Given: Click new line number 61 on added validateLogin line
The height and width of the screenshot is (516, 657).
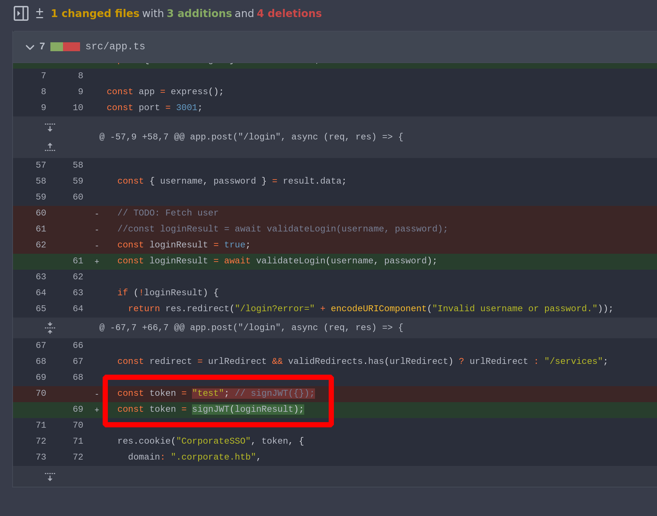Looking at the screenshot, I should [x=78, y=261].
